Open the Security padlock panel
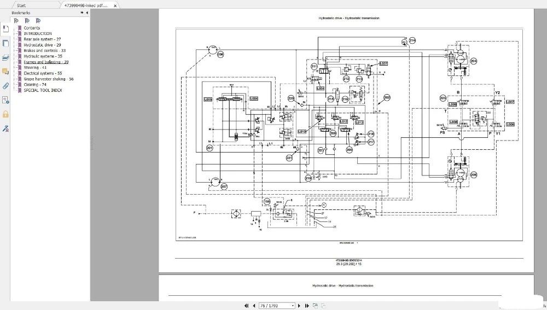The height and width of the screenshot is (310, 547). click(5, 114)
